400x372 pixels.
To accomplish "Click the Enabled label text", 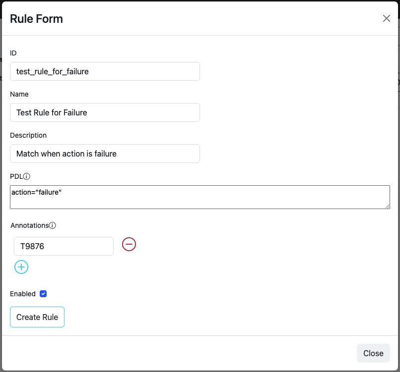I will pos(23,294).
